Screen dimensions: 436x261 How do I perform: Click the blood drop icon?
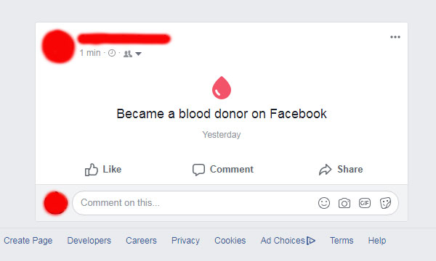222,88
